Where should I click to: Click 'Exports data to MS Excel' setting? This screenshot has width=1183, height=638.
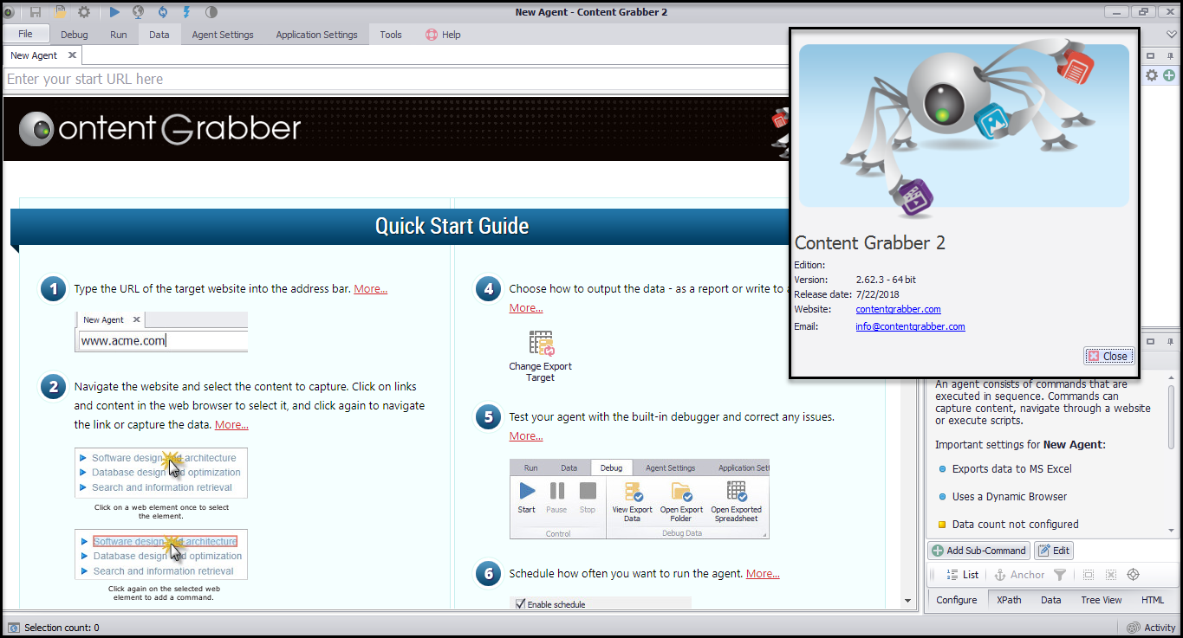click(x=1011, y=469)
